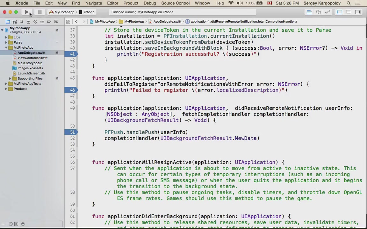
Task: Open ViewController.swift file
Action: coord(32,58)
